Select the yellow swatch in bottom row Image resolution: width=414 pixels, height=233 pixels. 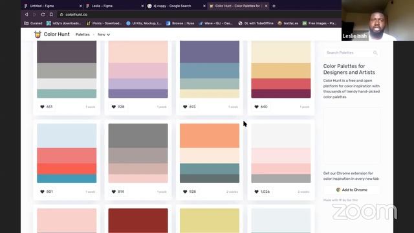[x=210, y=221]
